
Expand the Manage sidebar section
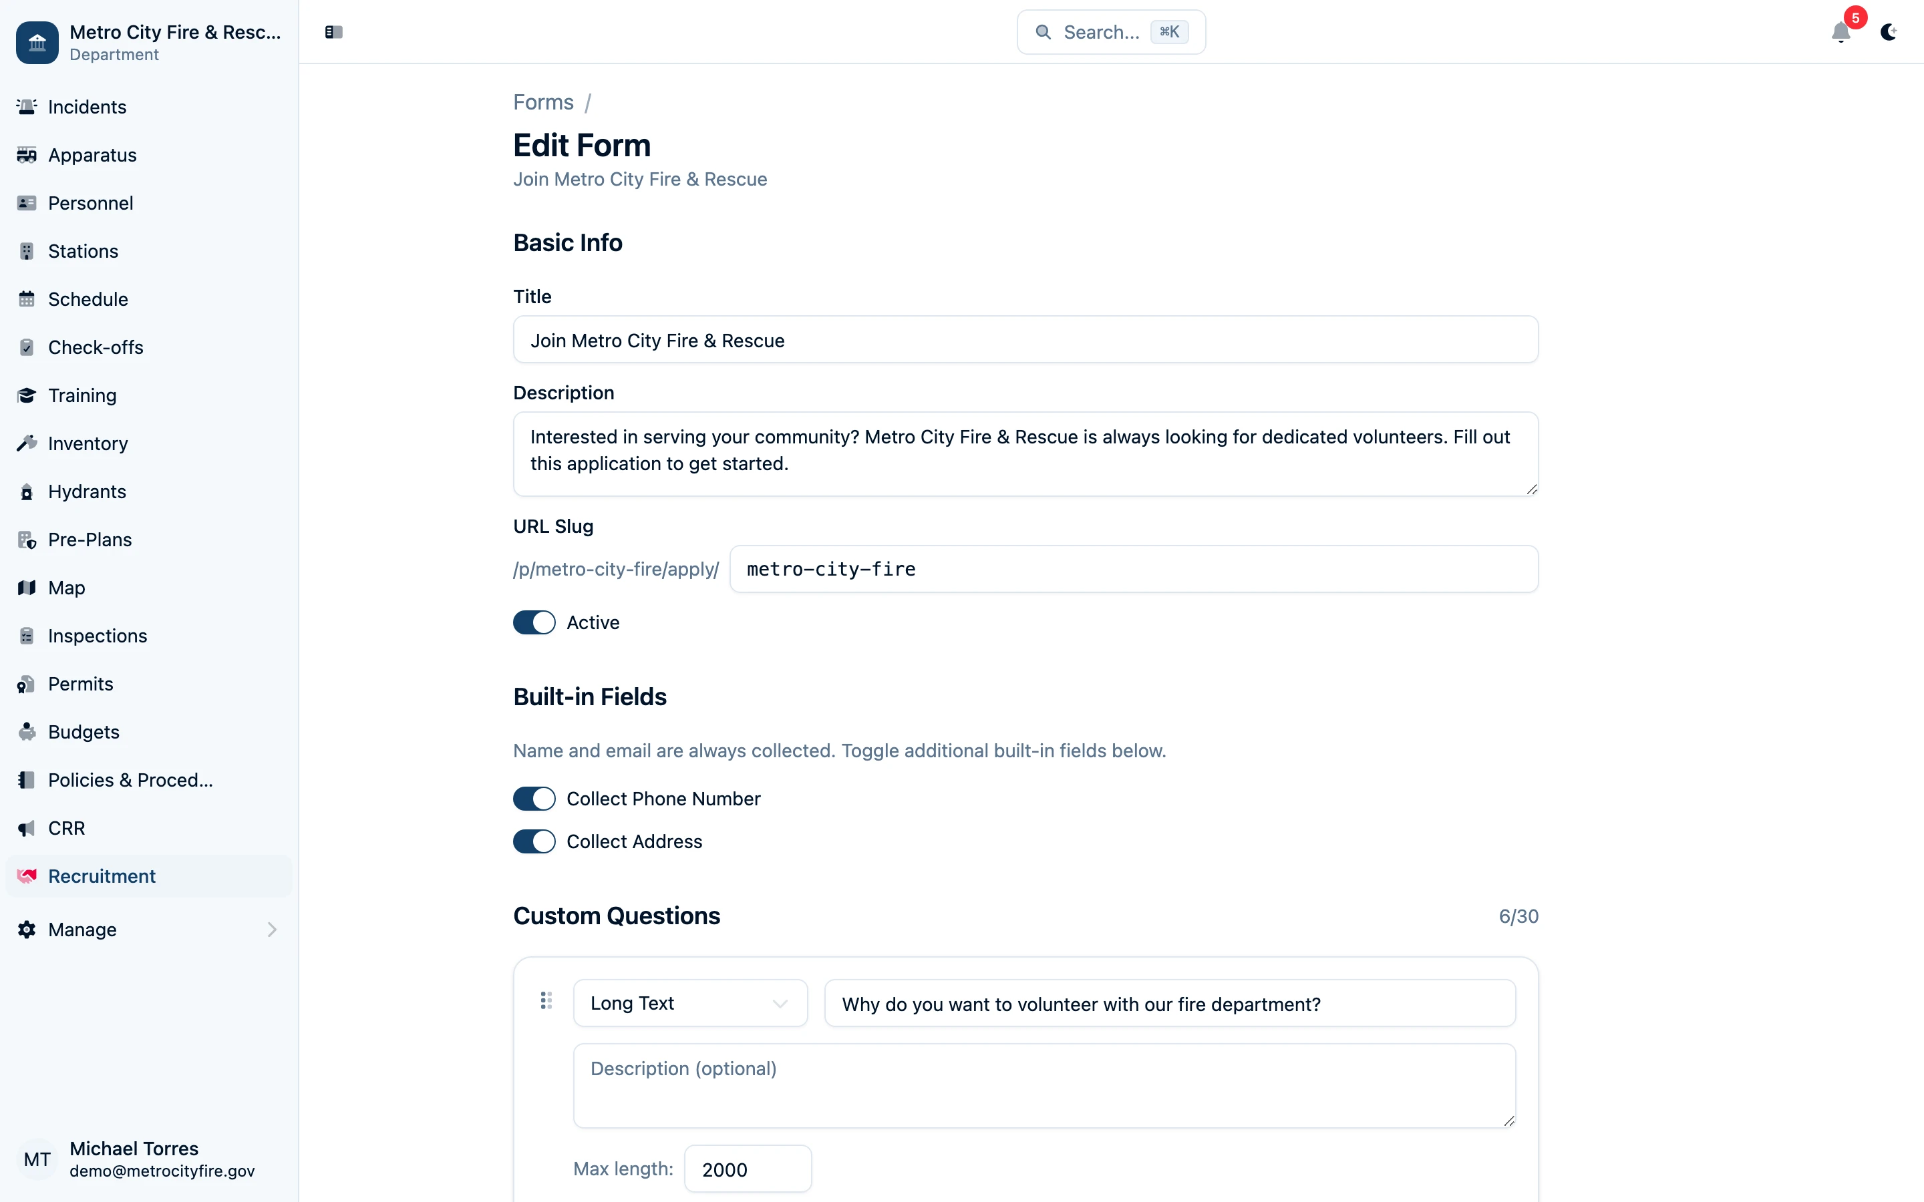[x=149, y=930]
